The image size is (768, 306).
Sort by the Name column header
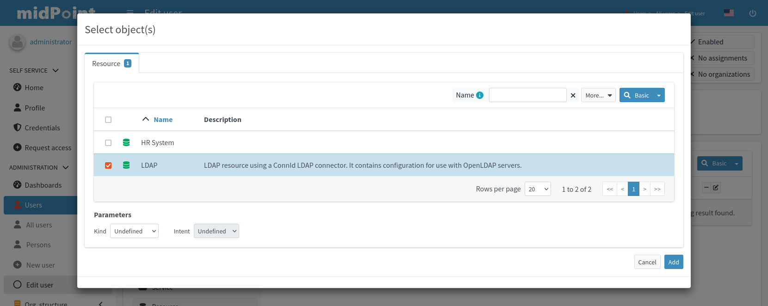(163, 119)
